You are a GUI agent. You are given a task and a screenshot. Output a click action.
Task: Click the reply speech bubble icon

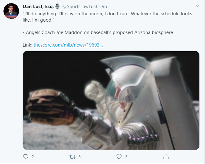25,157
